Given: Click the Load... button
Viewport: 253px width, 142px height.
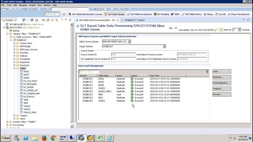Looking at the screenshot, I should 222,71.
